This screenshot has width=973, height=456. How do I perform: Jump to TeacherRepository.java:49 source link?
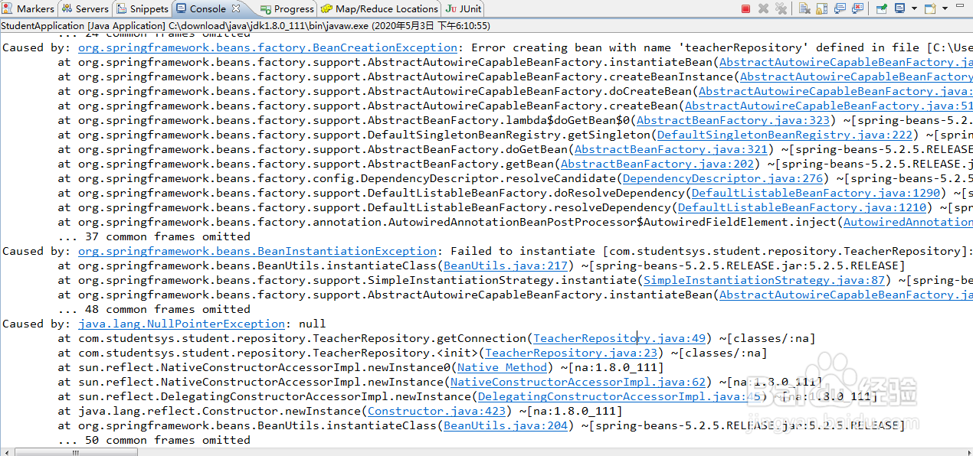619,338
